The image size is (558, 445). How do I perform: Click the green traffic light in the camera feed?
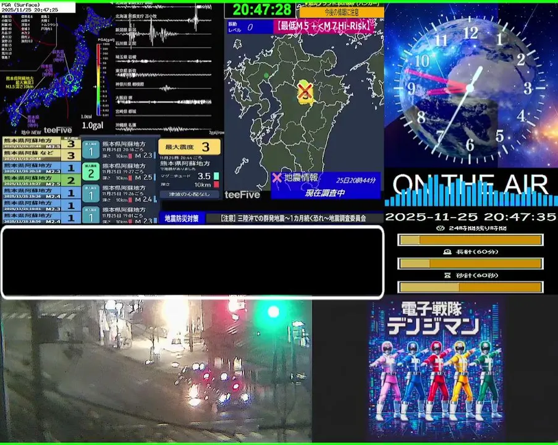pos(273,312)
